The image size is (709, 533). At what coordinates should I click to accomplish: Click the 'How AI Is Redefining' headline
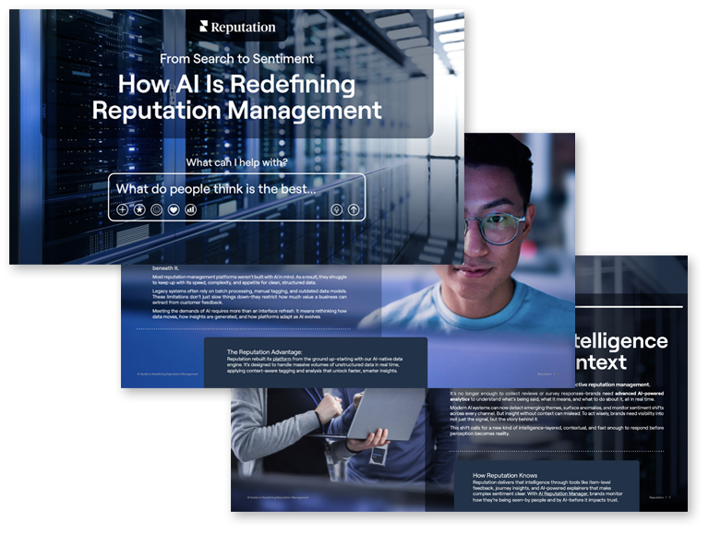click(236, 84)
